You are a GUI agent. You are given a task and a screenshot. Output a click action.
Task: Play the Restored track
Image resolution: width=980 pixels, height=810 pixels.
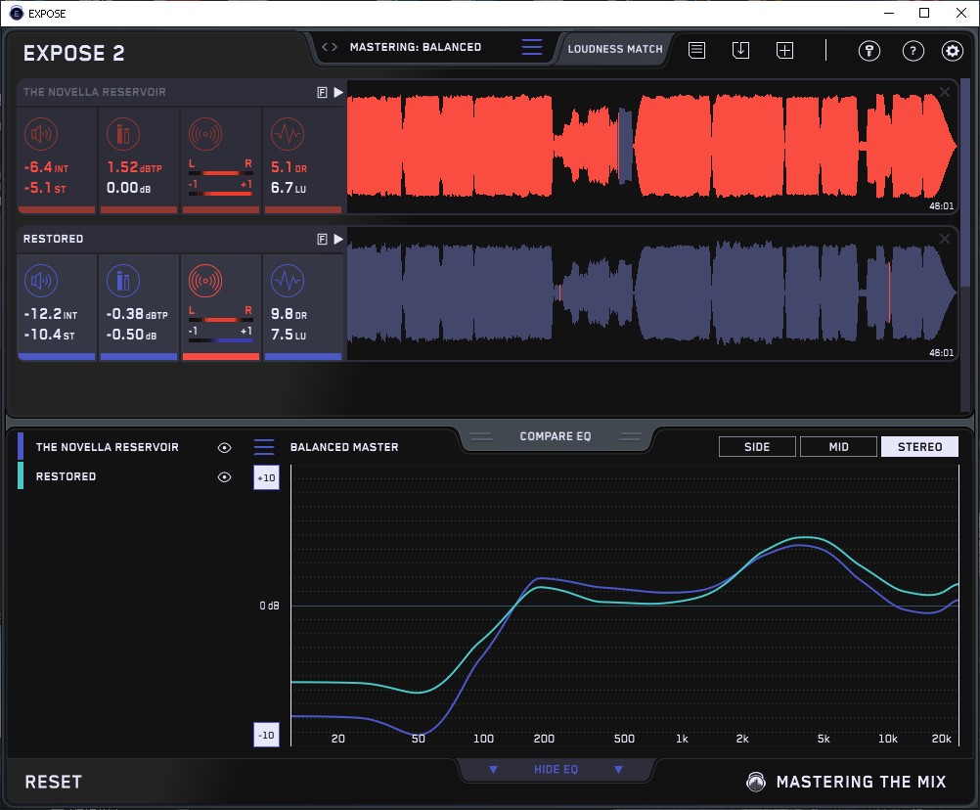(x=338, y=239)
